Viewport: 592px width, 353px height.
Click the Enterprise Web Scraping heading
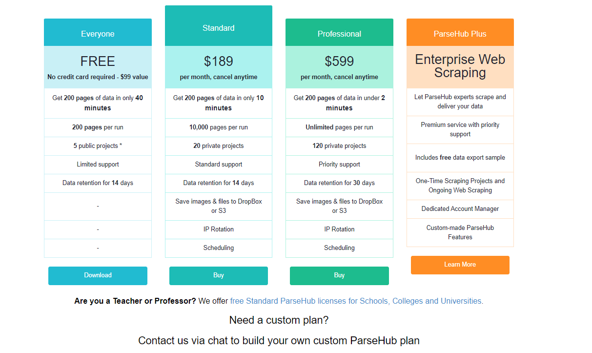(460, 66)
